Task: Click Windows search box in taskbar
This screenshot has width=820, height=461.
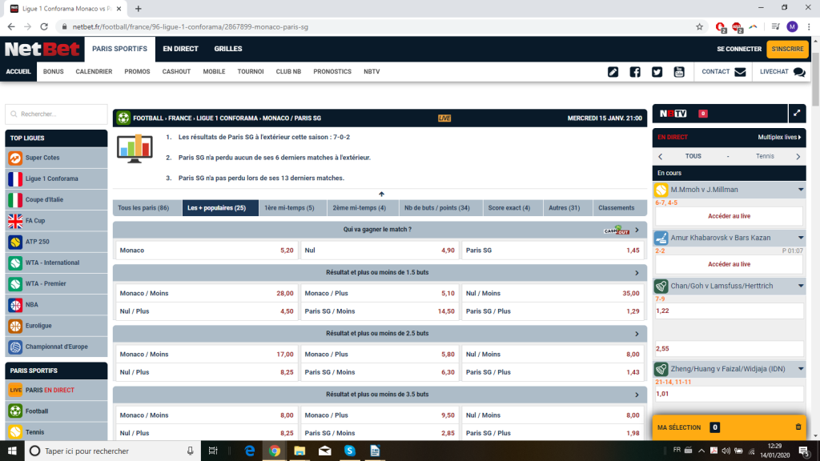Action: point(112,451)
